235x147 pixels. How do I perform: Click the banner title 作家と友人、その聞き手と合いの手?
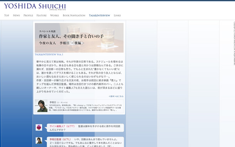[x=71, y=36]
